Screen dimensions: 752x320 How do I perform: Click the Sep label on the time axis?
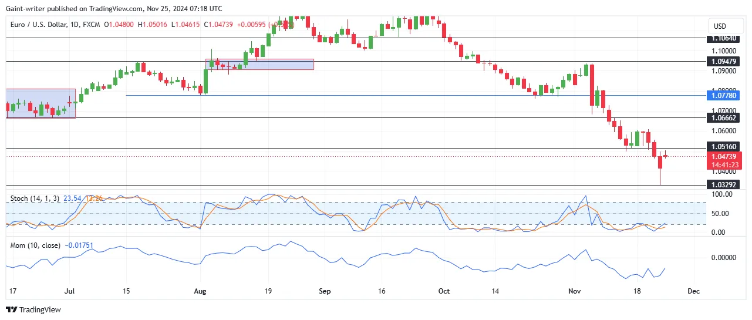323,291
